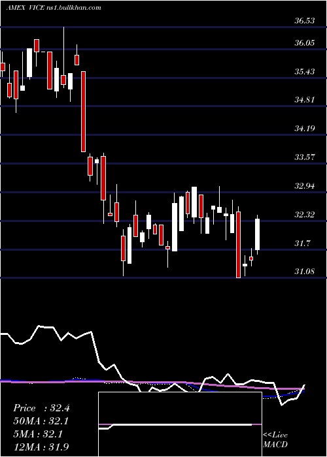Click the 32.32 price axis label

(305, 215)
